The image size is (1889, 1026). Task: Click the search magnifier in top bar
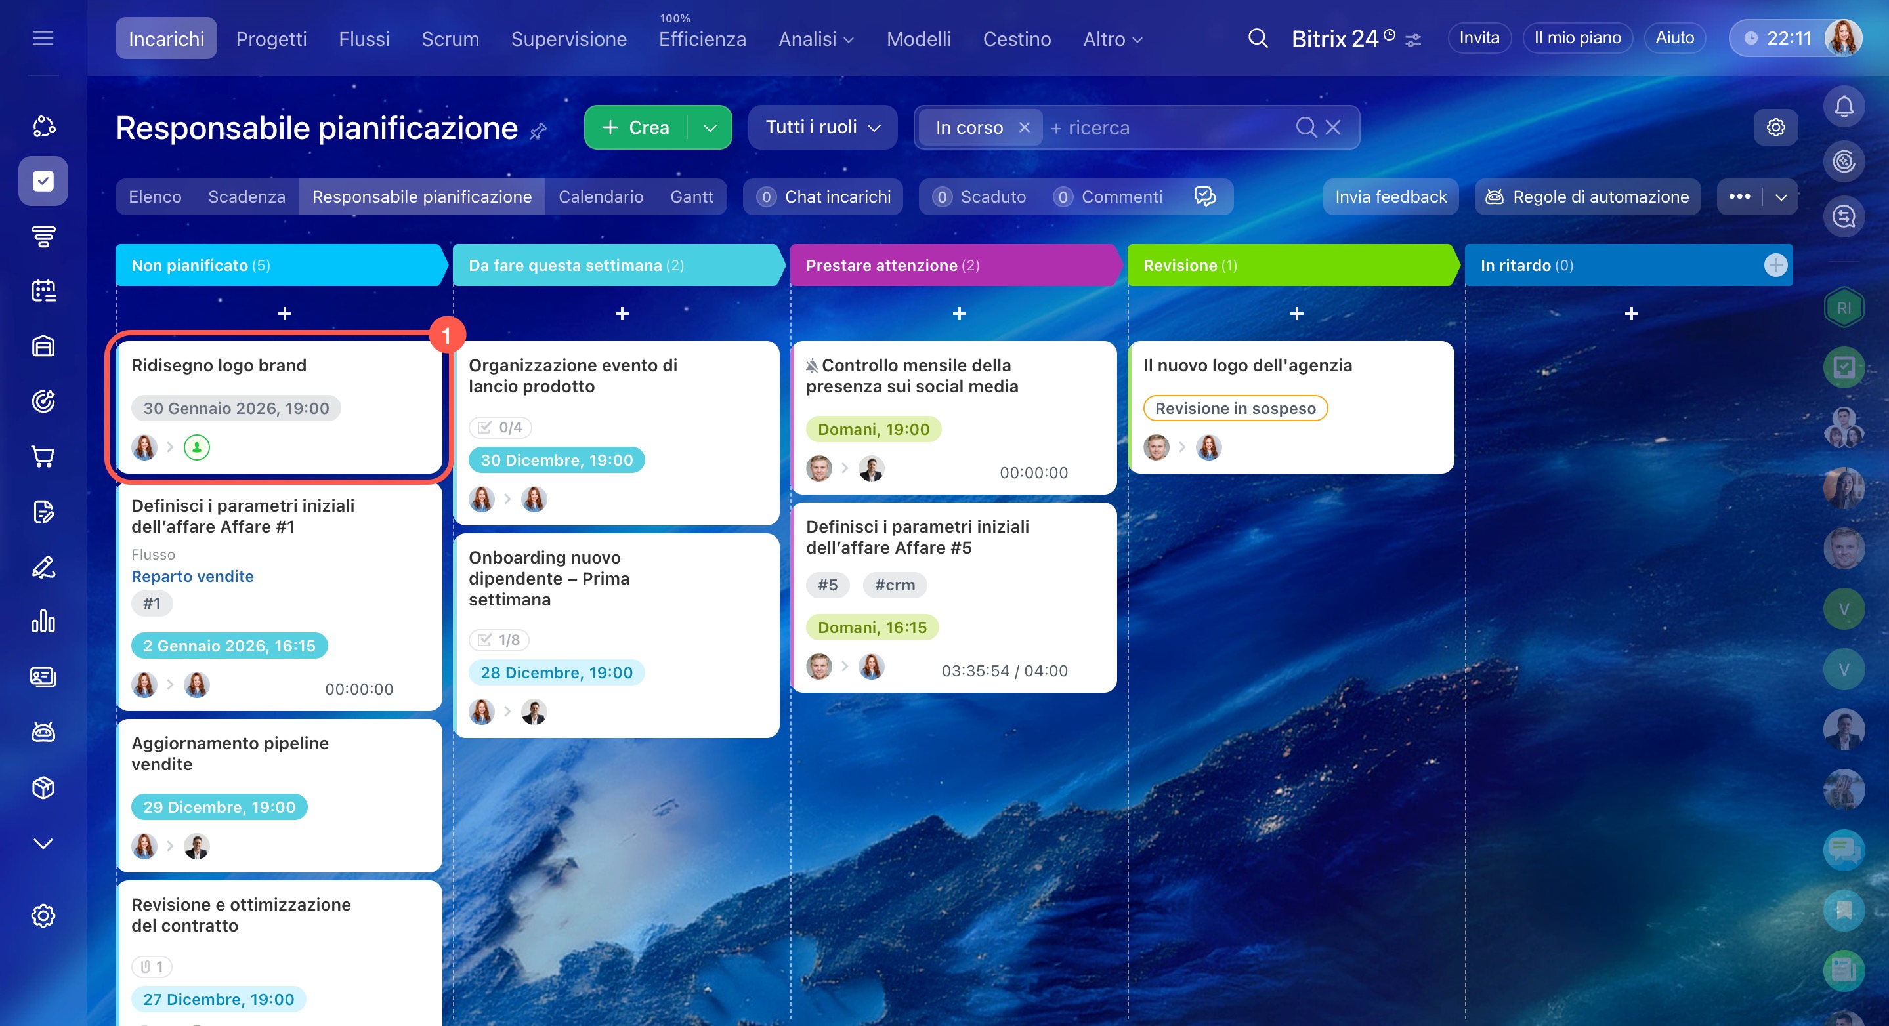coord(1257,38)
